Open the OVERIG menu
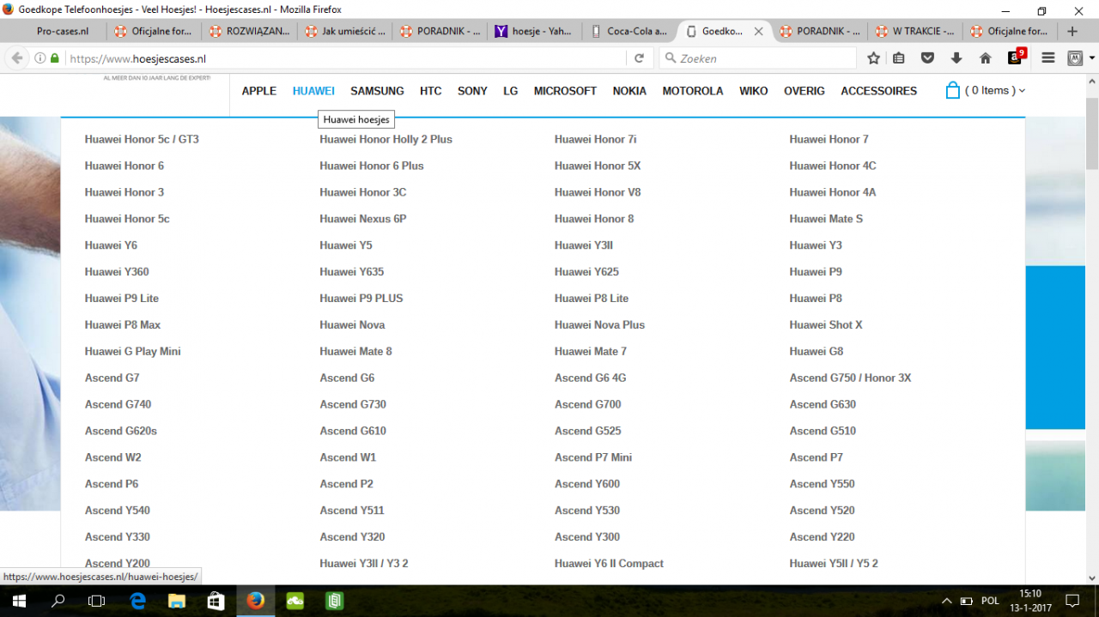Screen dimensions: 1099x617 (x=805, y=91)
